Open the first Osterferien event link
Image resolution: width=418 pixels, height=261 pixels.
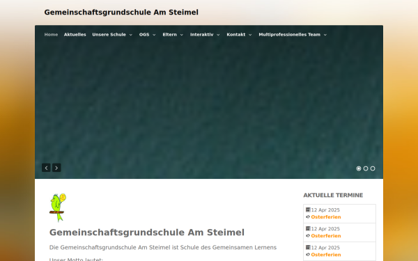[x=326, y=217]
